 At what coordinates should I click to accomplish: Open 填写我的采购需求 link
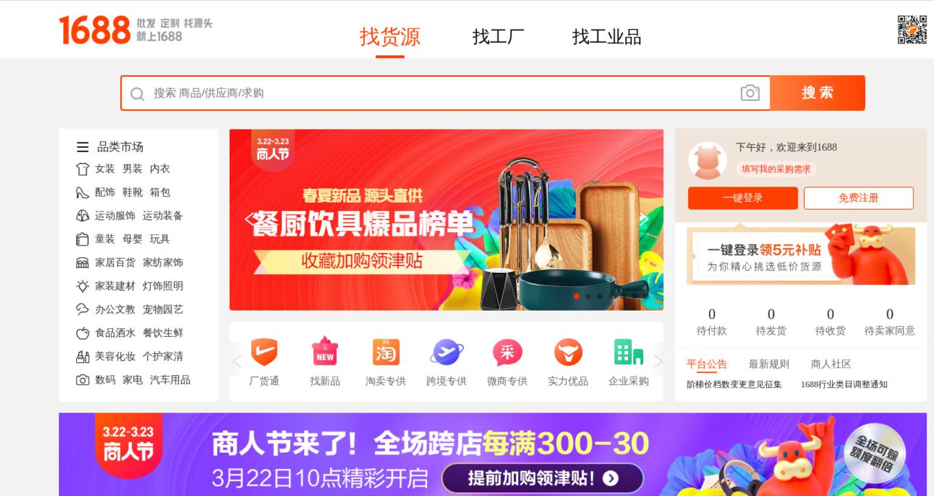click(775, 169)
